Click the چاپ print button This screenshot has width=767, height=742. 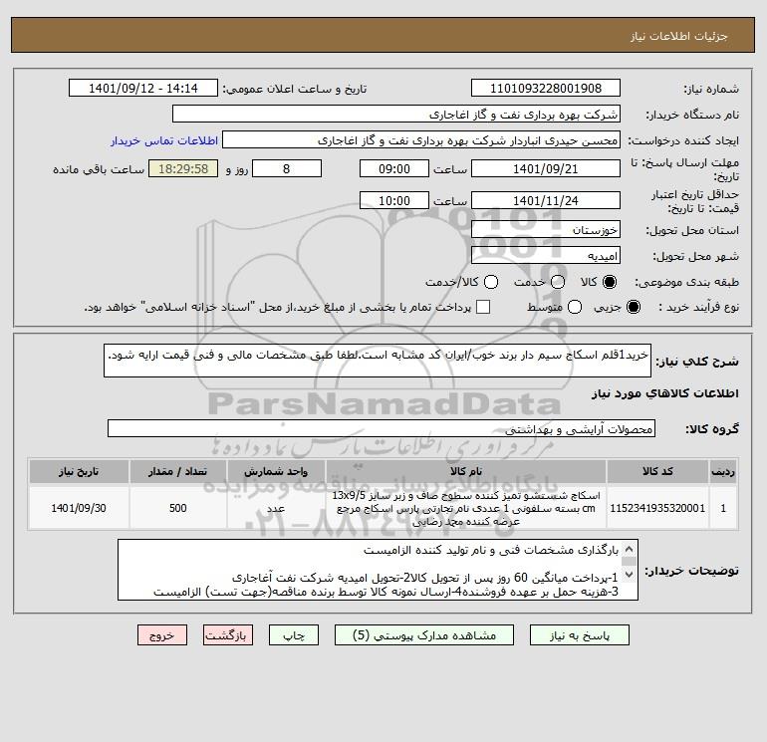294,635
